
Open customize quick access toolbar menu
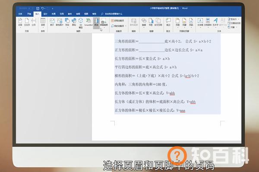point(53,9)
